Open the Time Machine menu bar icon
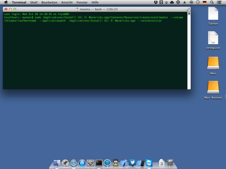The width and height of the screenshot is (226, 169). click(191, 2)
